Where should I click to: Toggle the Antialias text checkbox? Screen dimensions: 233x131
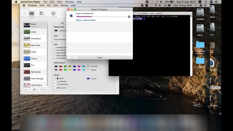[55, 48]
